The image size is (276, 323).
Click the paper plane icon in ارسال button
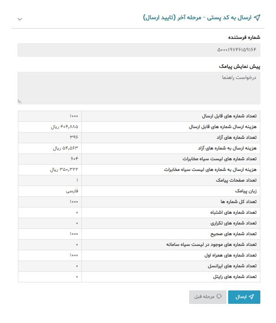coord(251,297)
